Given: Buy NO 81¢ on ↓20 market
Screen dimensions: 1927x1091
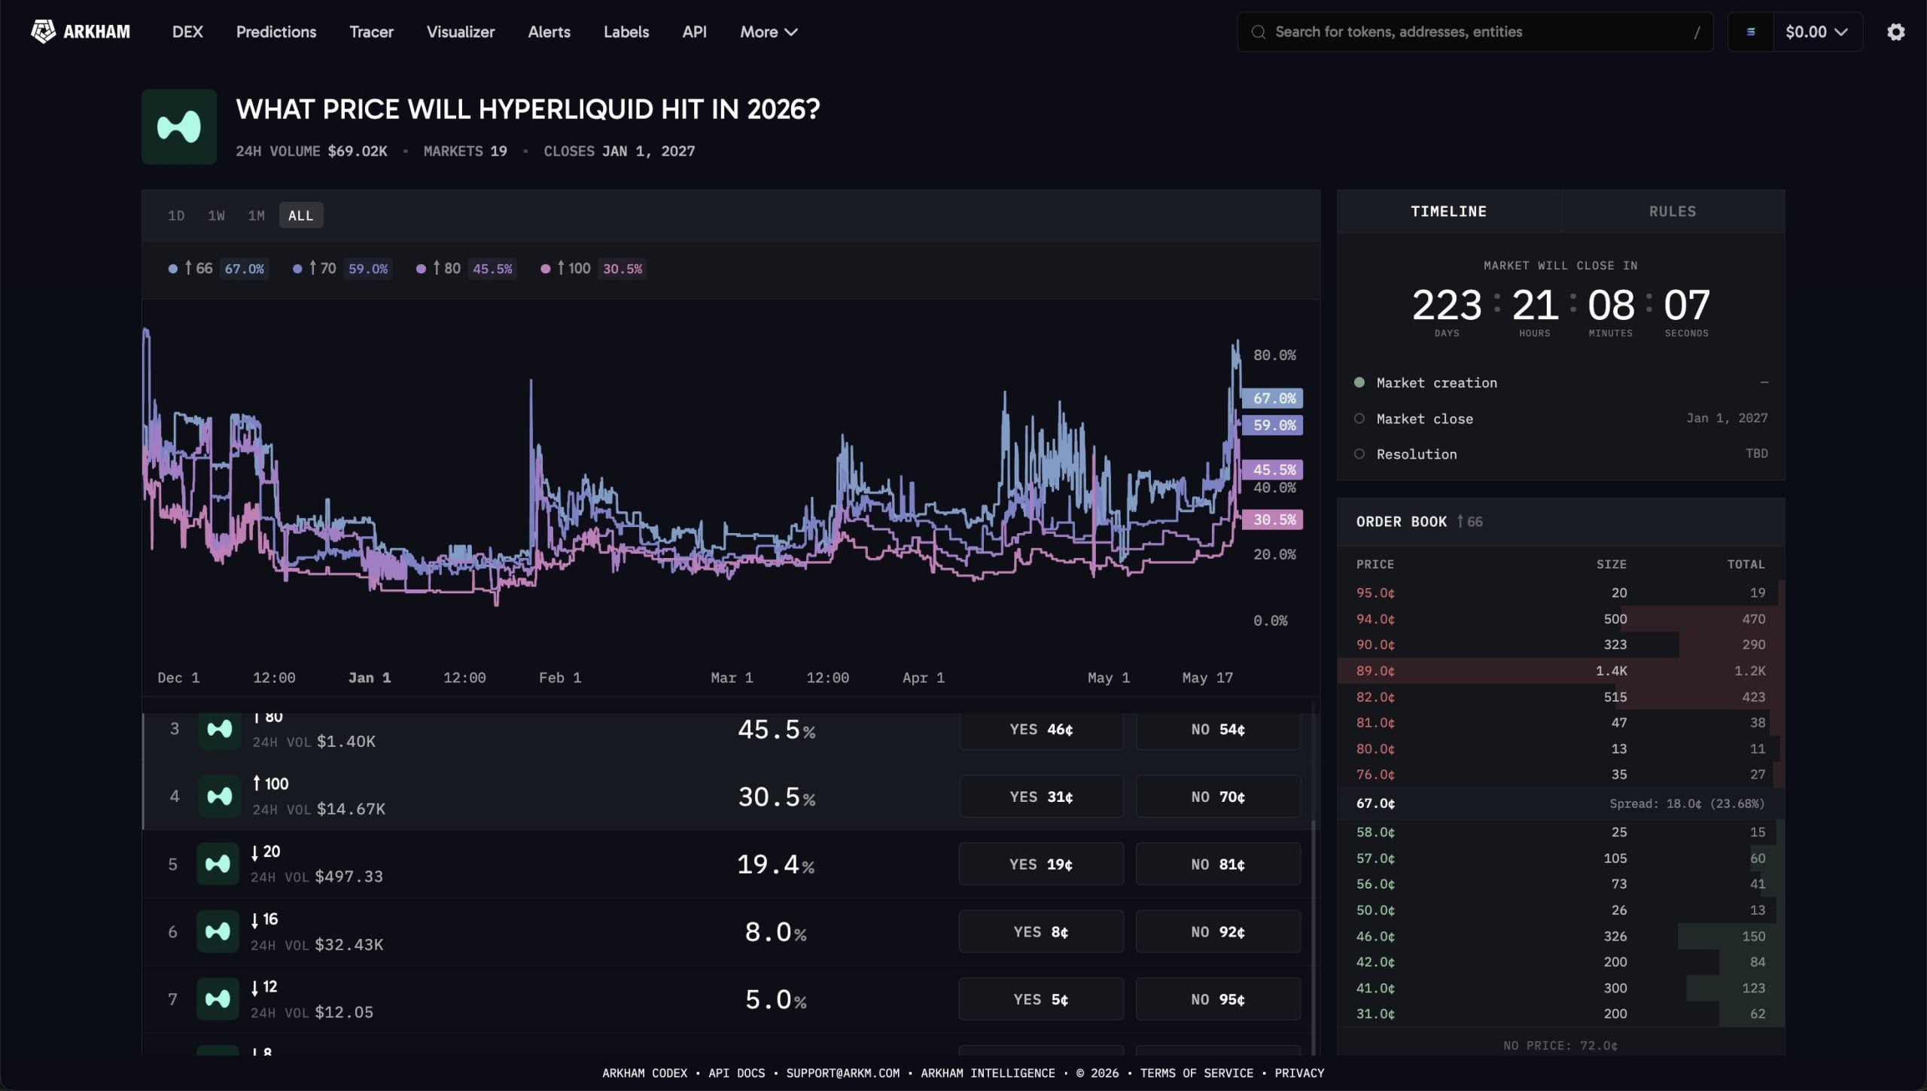Looking at the screenshot, I should [x=1218, y=864].
